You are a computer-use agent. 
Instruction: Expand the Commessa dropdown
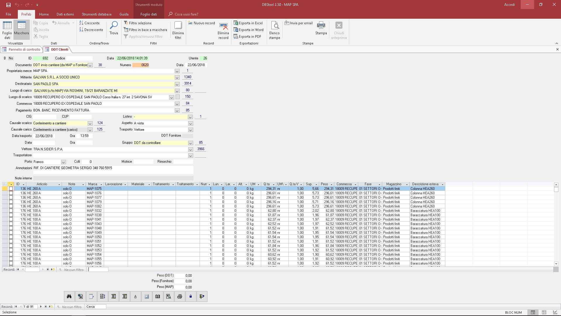(177, 104)
